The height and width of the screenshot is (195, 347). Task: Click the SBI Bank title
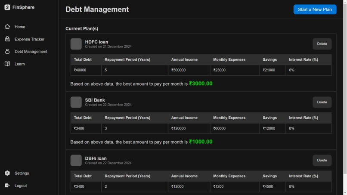pyautogui.click(x=95, y=100)
